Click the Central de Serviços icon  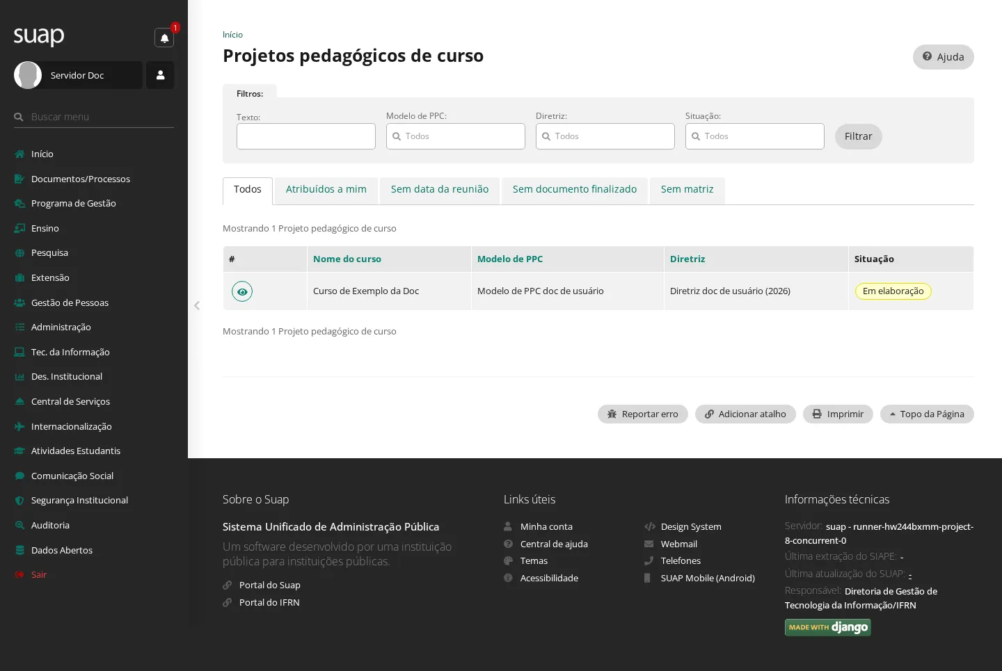19,401
